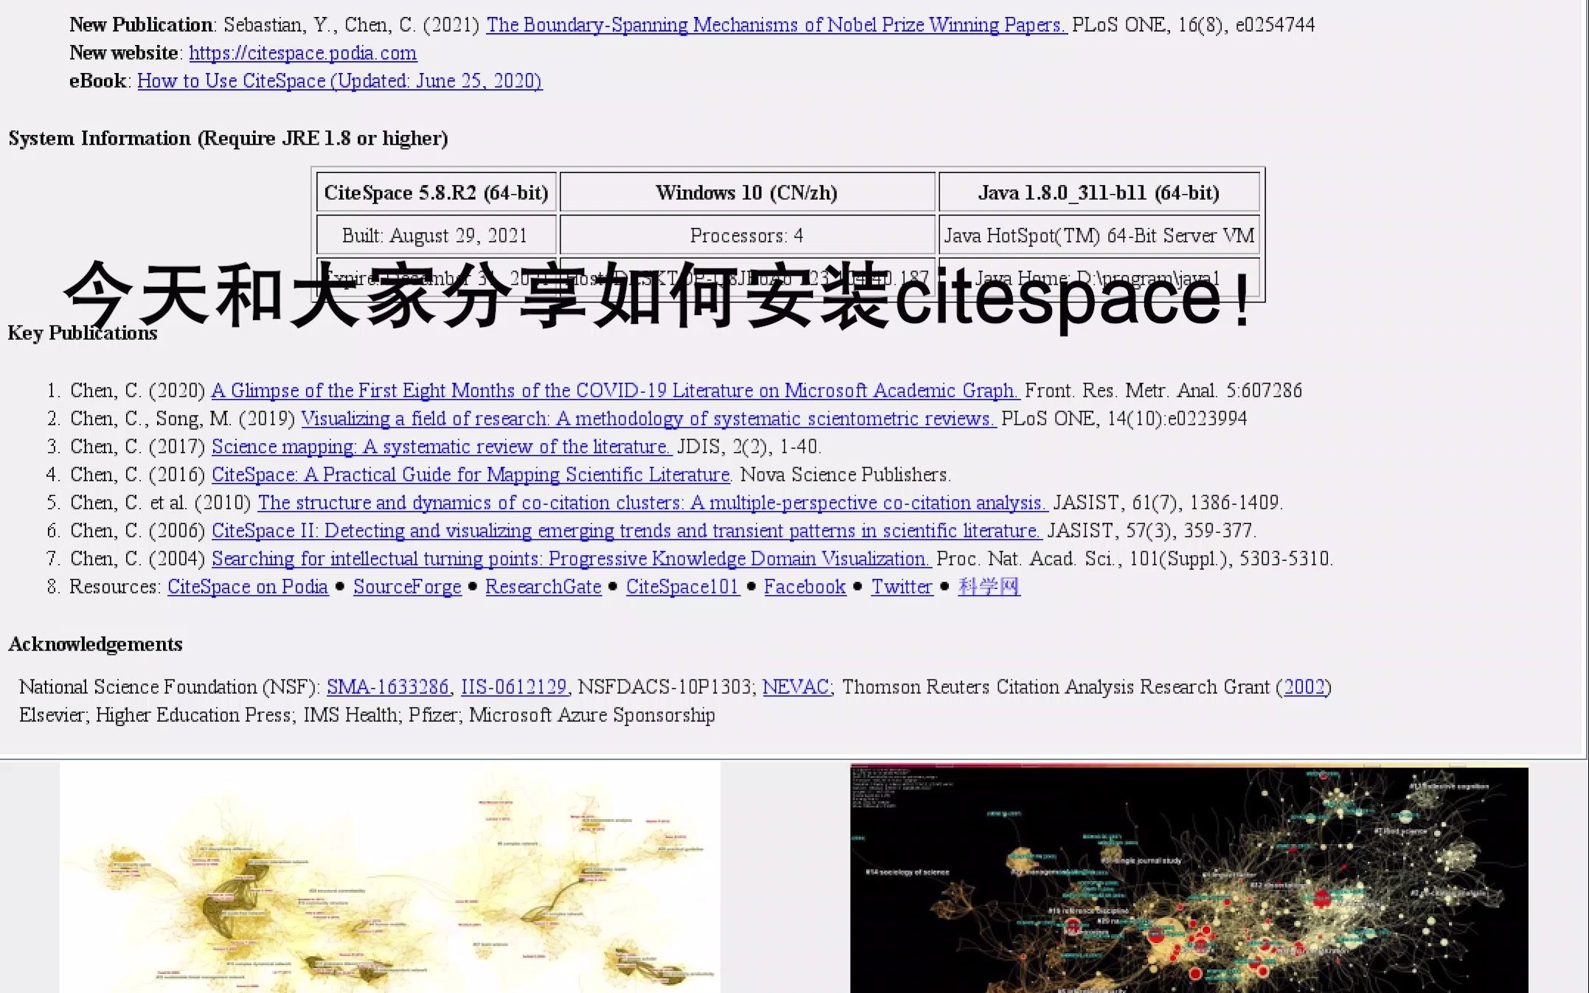Image resolution: width=1589 pixels, height=993 pixels.
Task: Select the Processors: 4 cell
Action: [747, 235]
